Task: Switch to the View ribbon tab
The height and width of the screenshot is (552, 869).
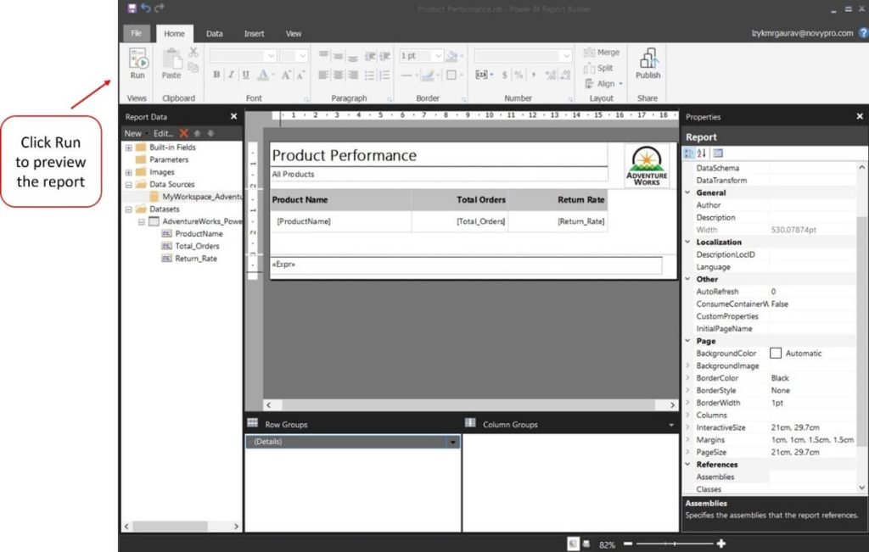Action: [293, 34]
